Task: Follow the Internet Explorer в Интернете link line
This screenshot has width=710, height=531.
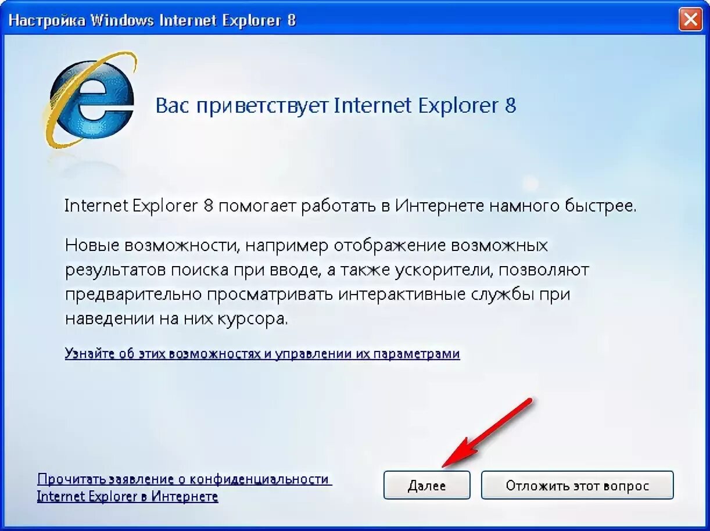Action: (127, 497)
